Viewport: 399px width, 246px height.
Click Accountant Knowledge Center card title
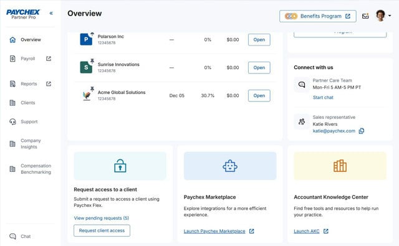[x=331, y=197]
